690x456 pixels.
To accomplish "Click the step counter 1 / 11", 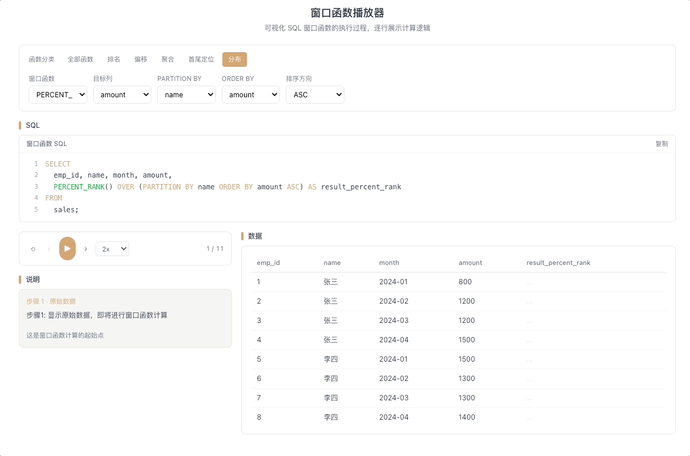I will pos(215,249).
